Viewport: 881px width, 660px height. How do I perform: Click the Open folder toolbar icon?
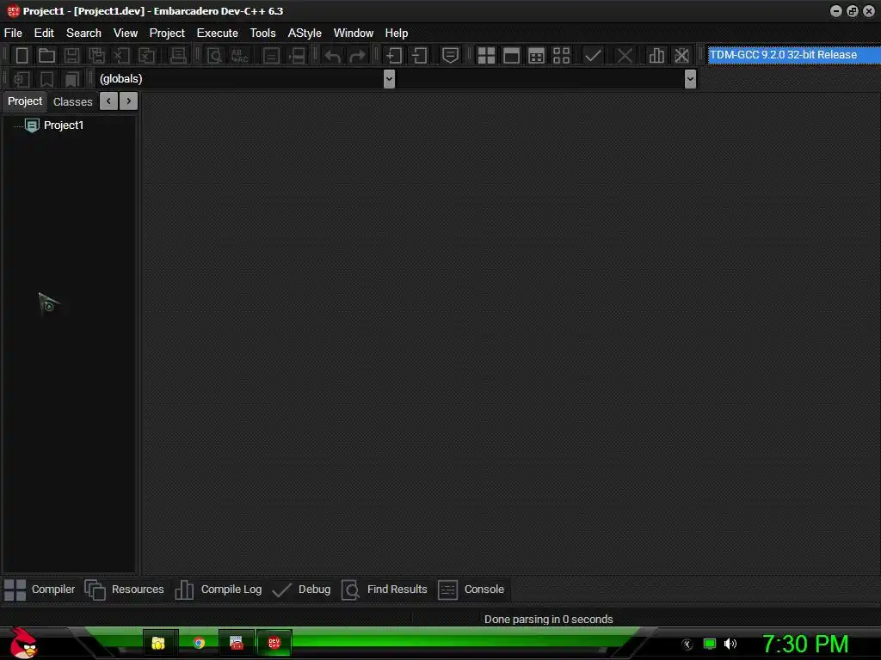point(46,56)
